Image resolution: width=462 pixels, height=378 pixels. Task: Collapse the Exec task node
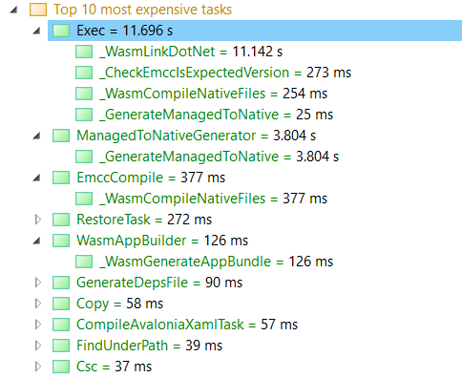click(x=37, y=31)
